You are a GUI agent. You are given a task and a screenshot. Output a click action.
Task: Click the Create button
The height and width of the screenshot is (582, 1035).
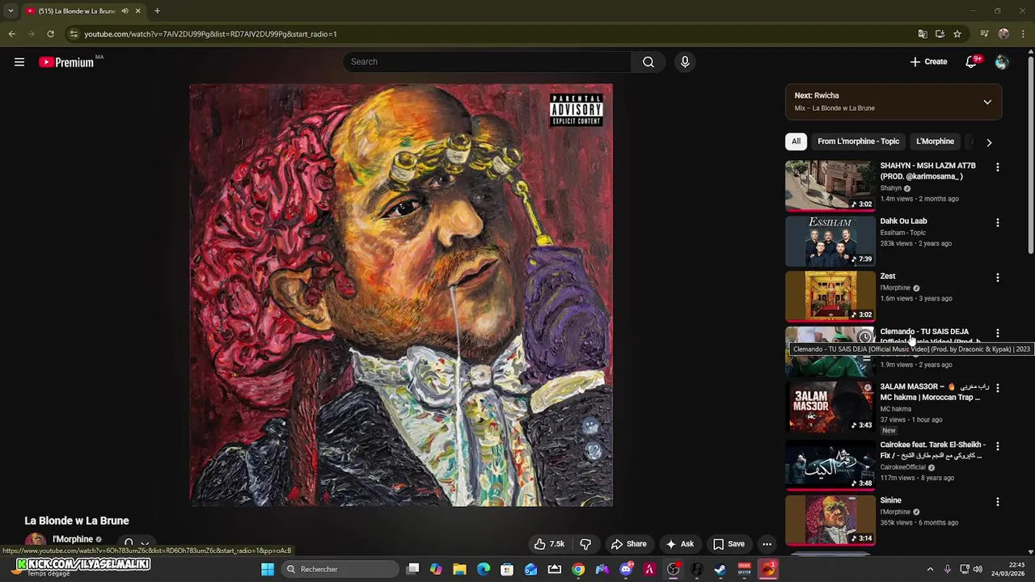pyautogui.click(x=928, y=62)
